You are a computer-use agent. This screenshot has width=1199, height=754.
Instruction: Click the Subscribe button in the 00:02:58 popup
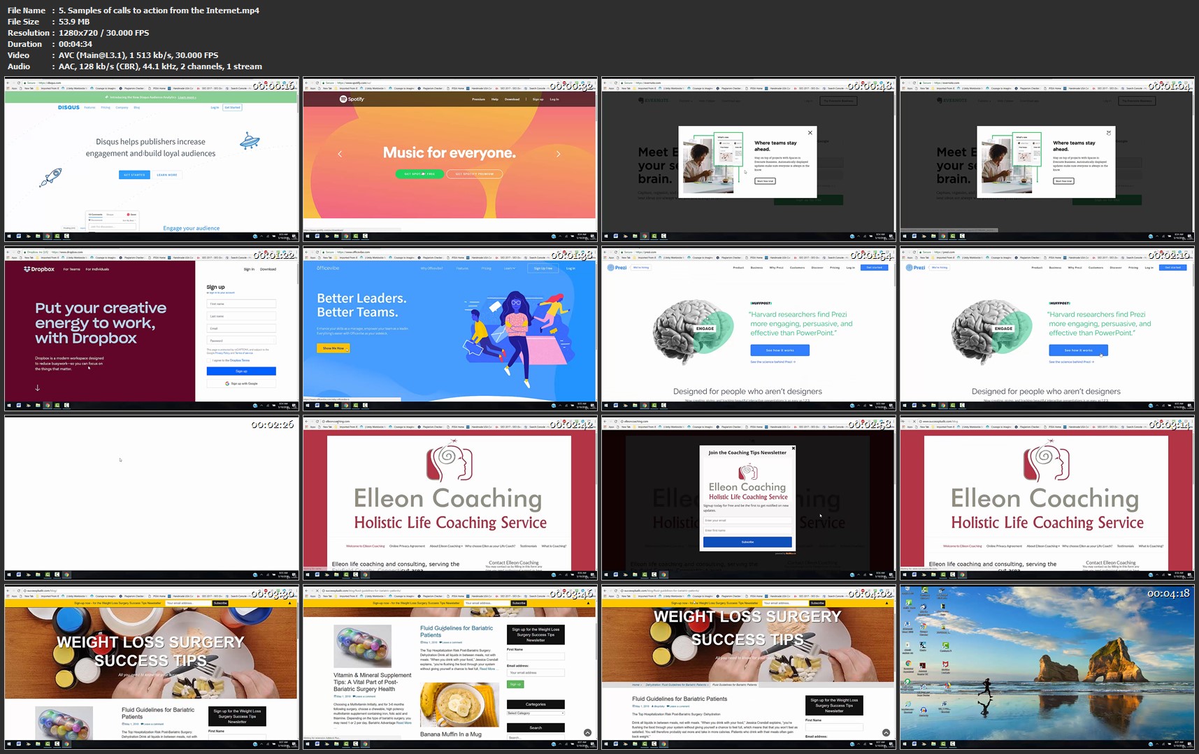tap(747, 542)
